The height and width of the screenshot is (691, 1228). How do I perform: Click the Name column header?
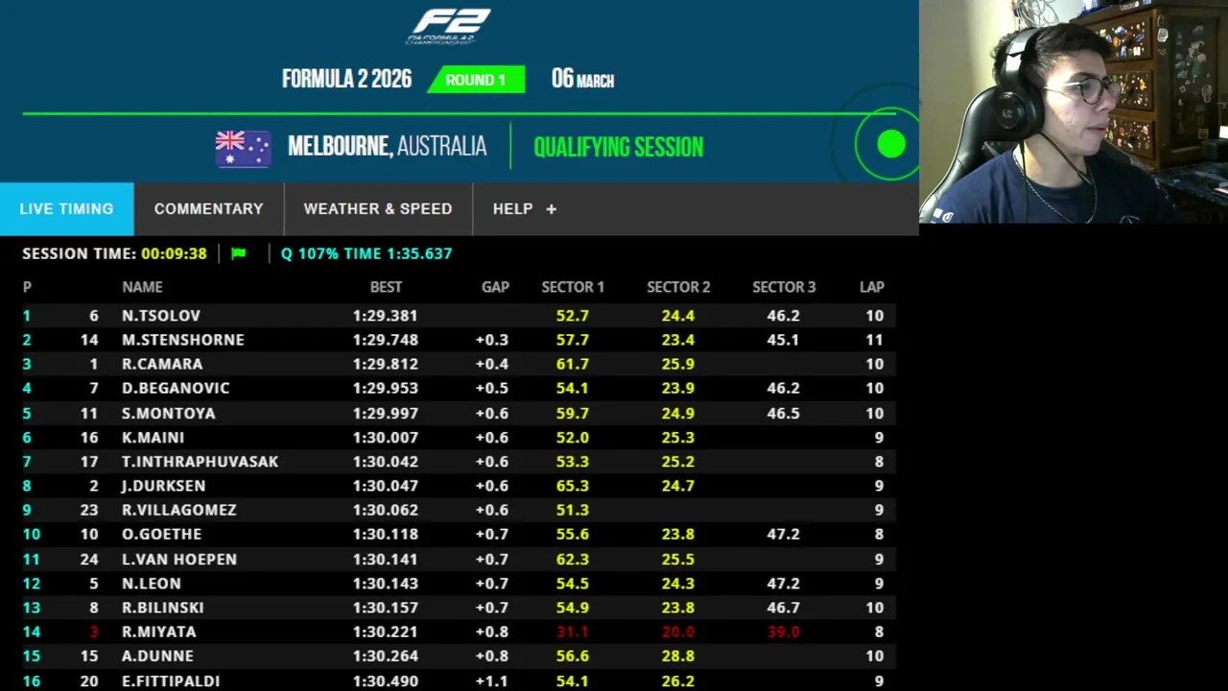[x=142, y=287]
